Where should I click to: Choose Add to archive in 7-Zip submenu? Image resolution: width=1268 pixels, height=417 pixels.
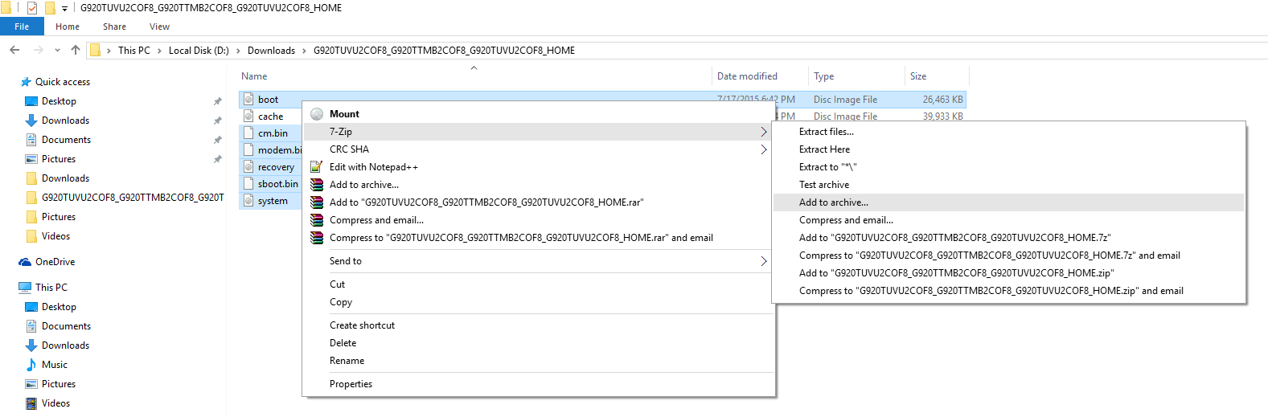pos(833,202)
